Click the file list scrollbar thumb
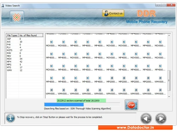177x132 pixels. [169, 80]
